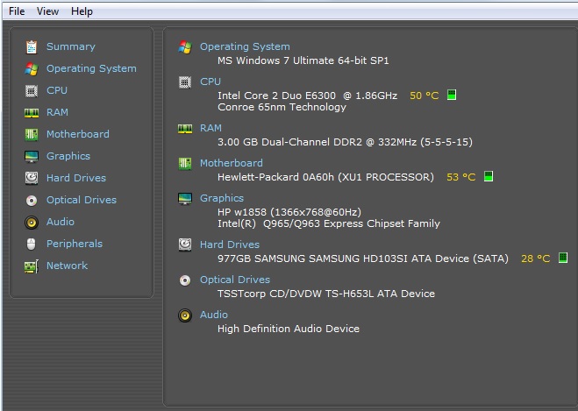The width and height of the screenshot is (578, 411).
Task: Open the Motherboard heading in summary pane
Action: click(x=232, y=163)
